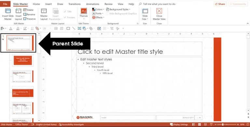
Task: Insert a rectangle shape from toolbar
Action: 68,29
